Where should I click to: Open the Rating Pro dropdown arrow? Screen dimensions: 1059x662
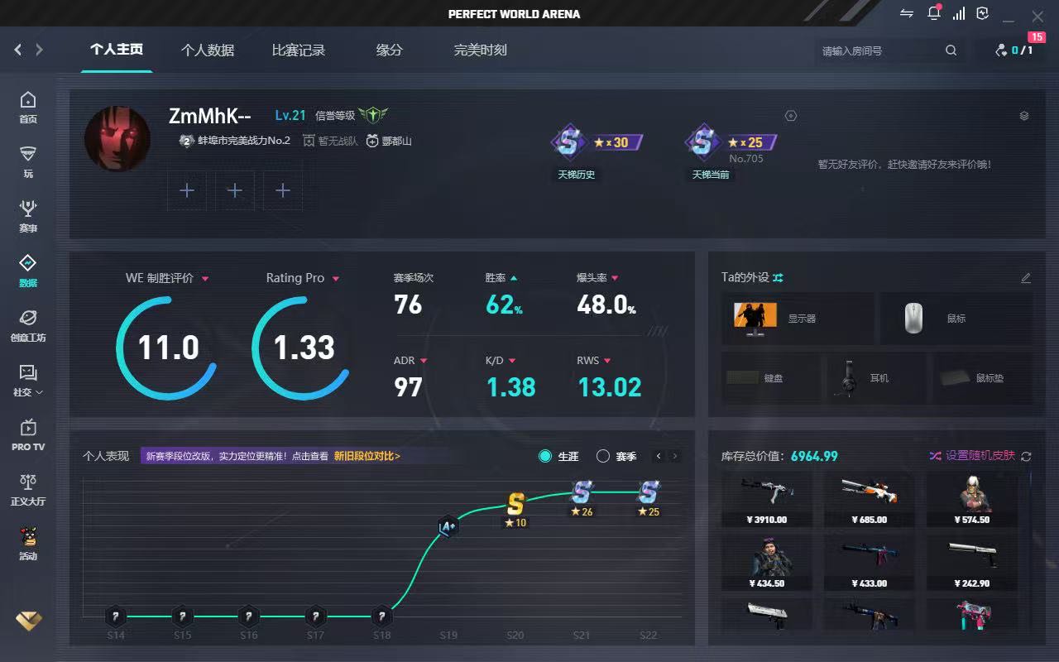pos(335,279)
